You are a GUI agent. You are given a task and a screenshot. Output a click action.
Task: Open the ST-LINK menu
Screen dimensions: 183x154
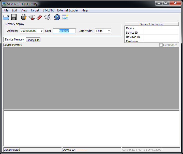tap(48, 10)
